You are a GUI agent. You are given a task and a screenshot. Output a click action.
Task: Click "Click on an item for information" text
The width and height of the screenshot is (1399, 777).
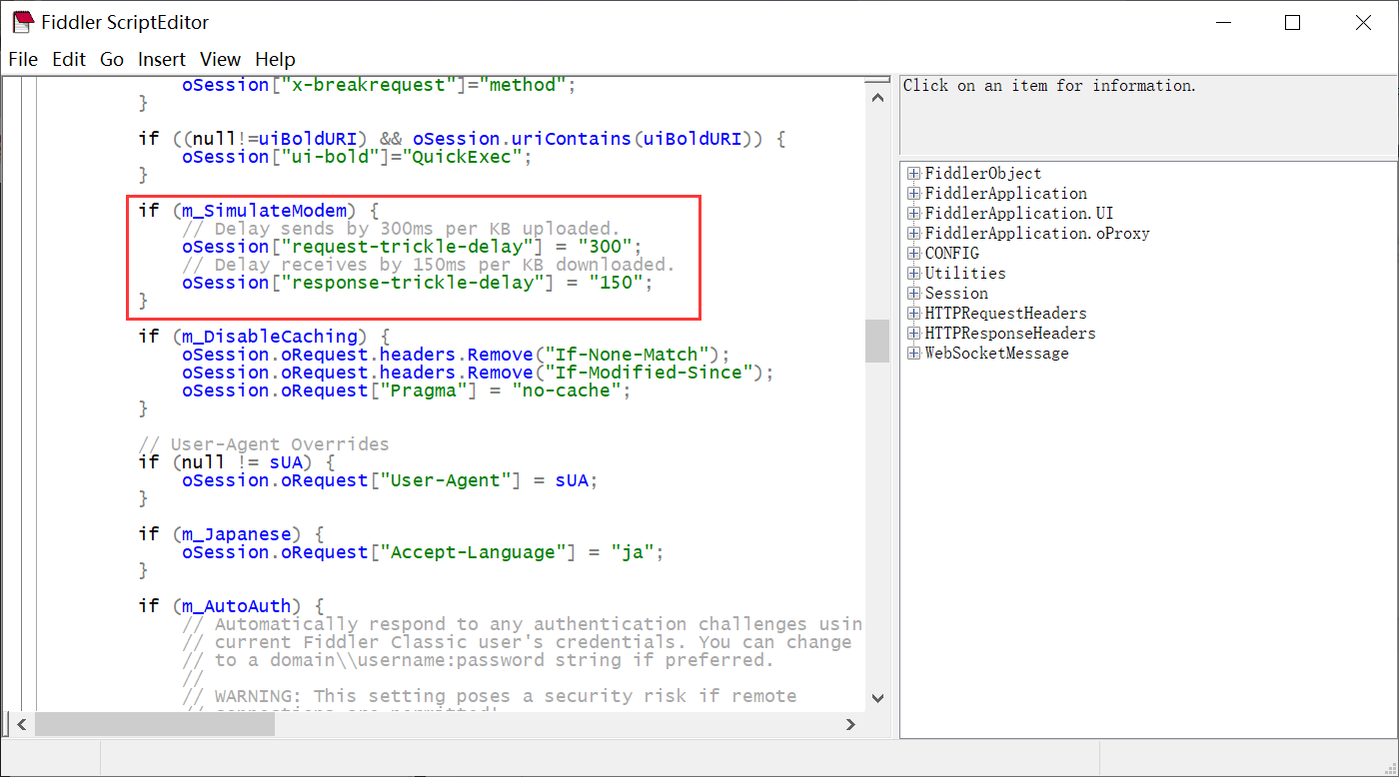click(x=1049, y=86)
